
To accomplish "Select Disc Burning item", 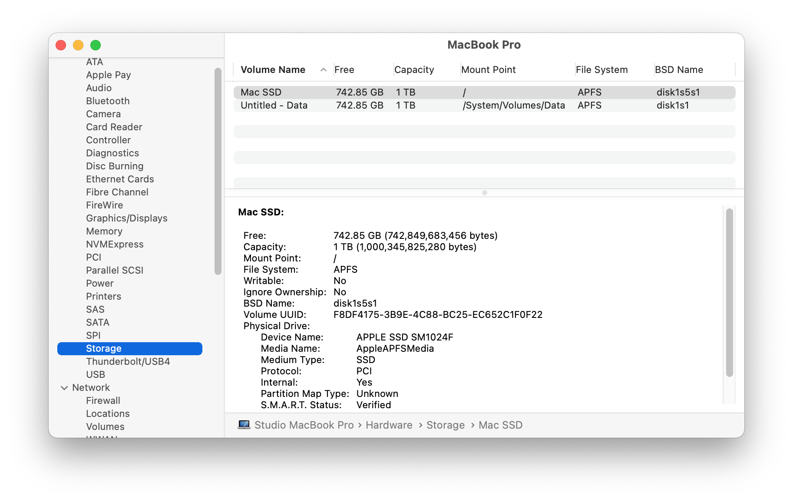I will click(115, 166).
